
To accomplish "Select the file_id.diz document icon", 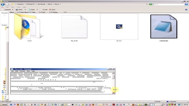I will pyautogui.click(x=74, y=26).
